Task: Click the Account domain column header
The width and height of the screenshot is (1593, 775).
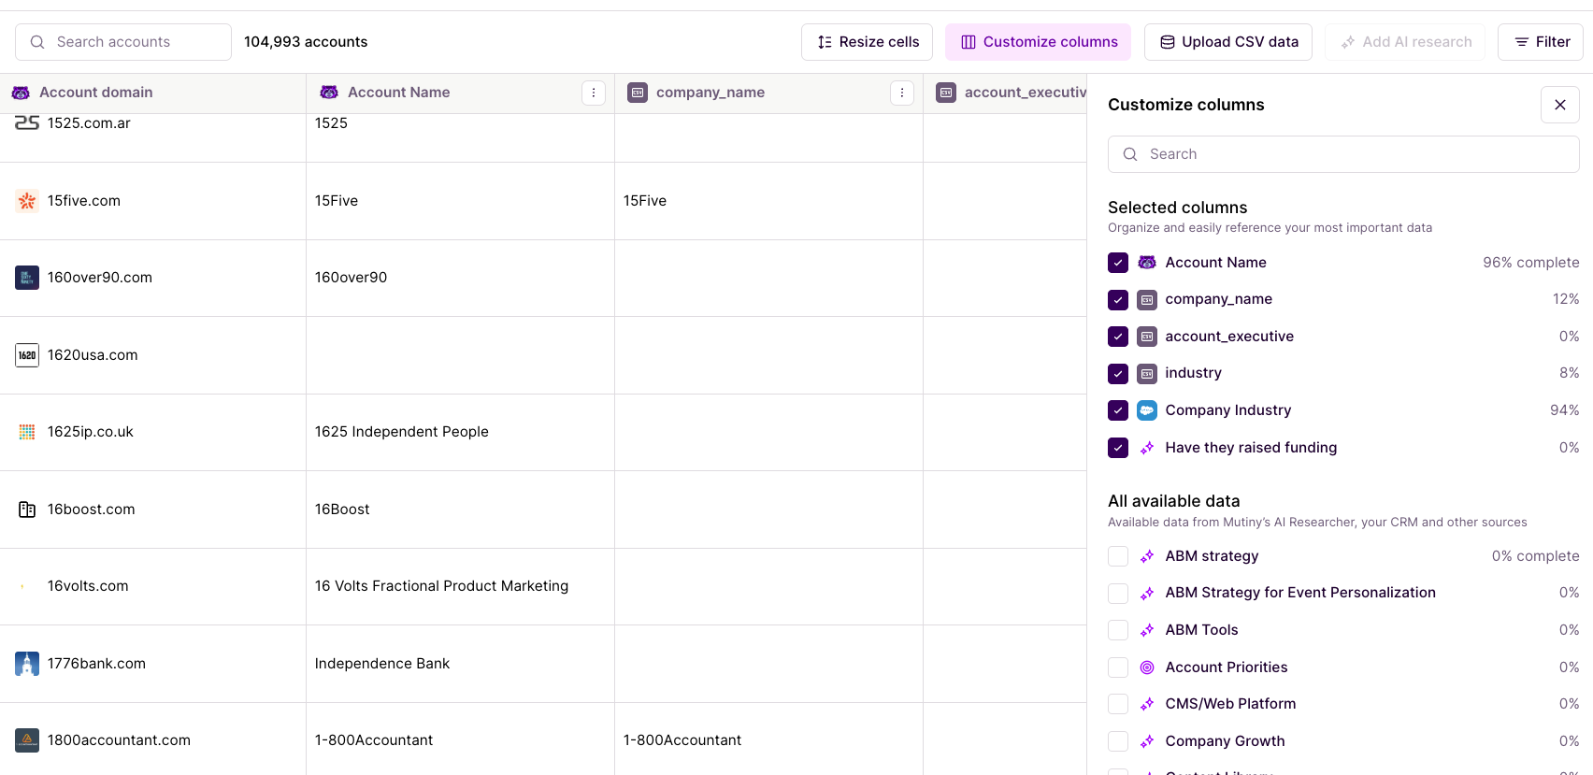Action: click(153, 93)
